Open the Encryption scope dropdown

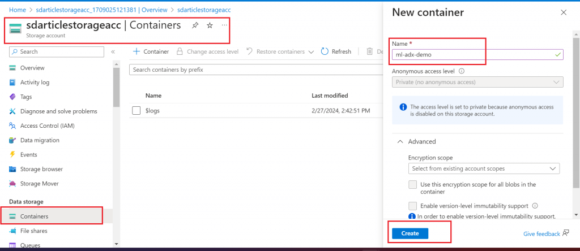click(x=484, y=168)
